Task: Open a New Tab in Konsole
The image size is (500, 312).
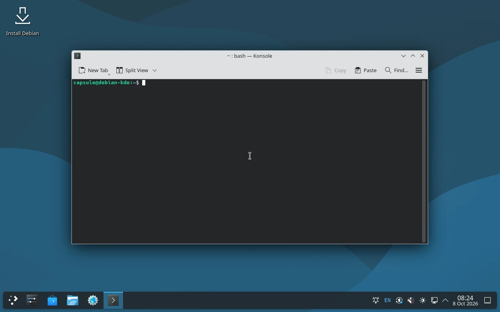Action: pyautogui.click(x=93, y=70)
